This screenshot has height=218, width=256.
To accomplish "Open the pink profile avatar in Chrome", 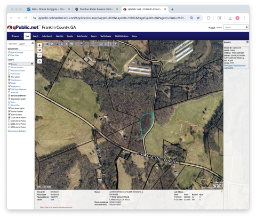I will pyautogui.click(x=237, y=18).
